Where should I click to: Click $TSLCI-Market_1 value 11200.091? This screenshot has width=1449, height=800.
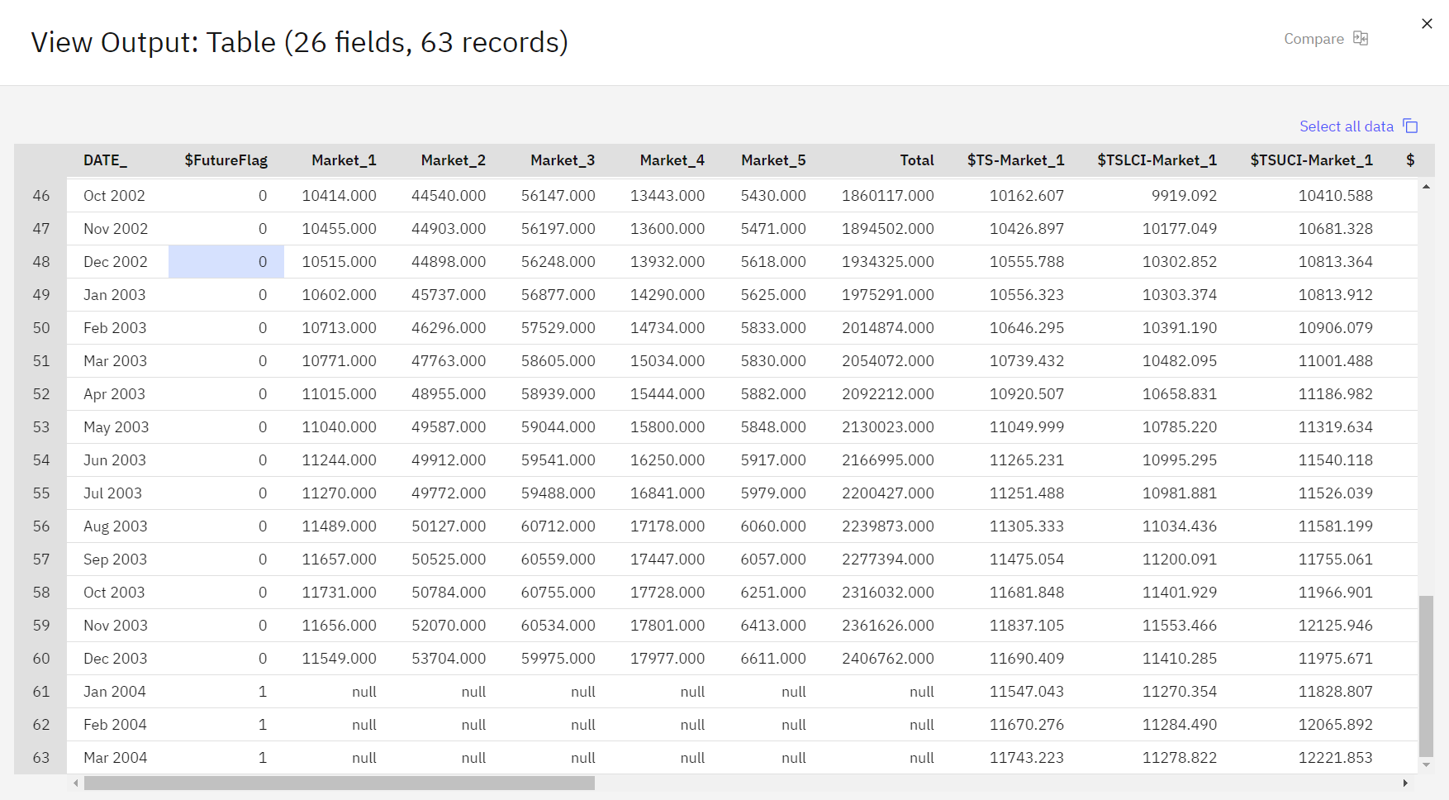[1180, 560]
